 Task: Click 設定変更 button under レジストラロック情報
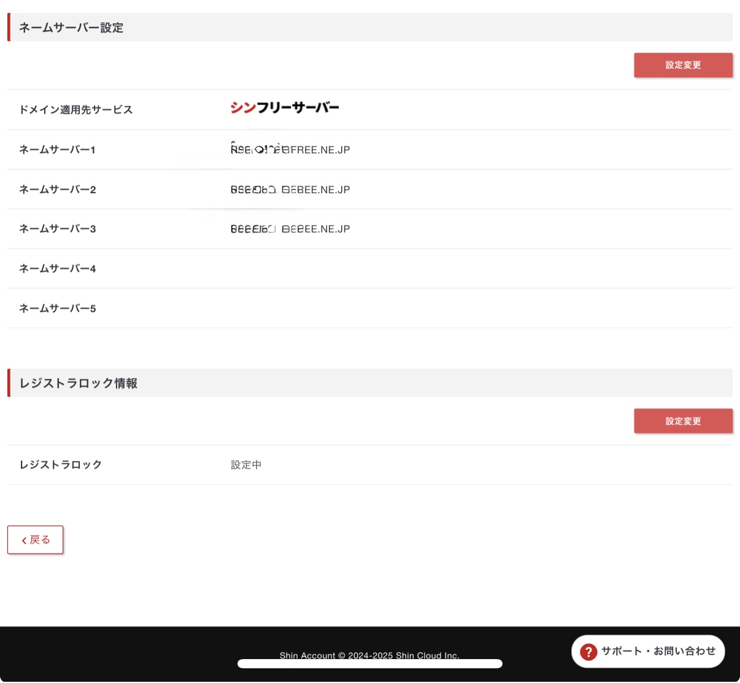coord(683,421)
